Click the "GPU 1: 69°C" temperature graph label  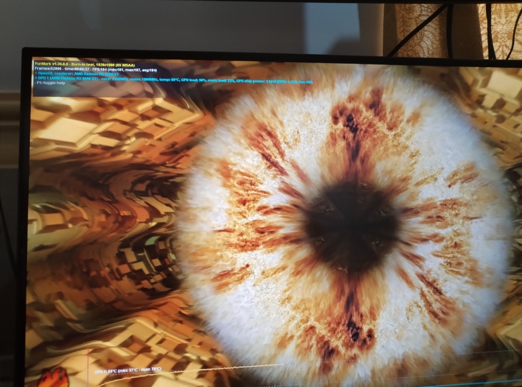[x=128, y=370]
